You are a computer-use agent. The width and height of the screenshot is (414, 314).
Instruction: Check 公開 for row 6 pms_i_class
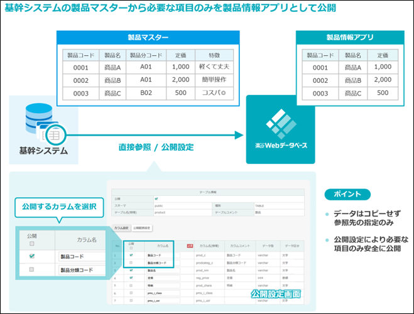131,293
